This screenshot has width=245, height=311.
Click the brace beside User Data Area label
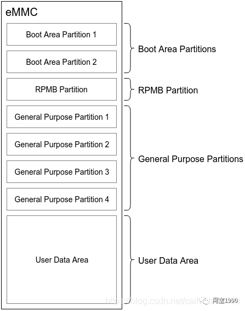pos(129,260)
